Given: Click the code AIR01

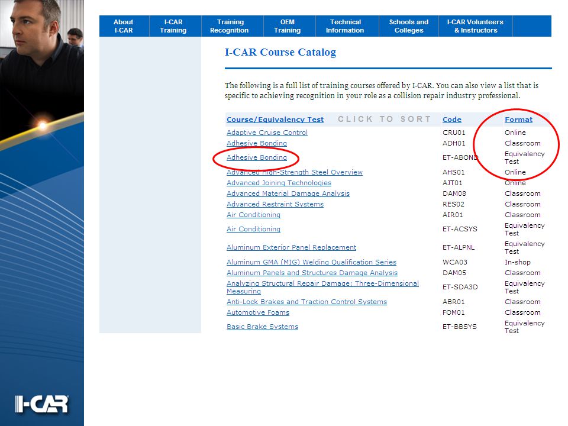Looking at the screenshot, I should pyautogui.click(x=453, y=215).
